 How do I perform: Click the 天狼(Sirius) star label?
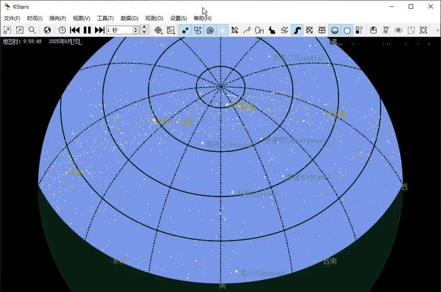click(x=256, y=194)
